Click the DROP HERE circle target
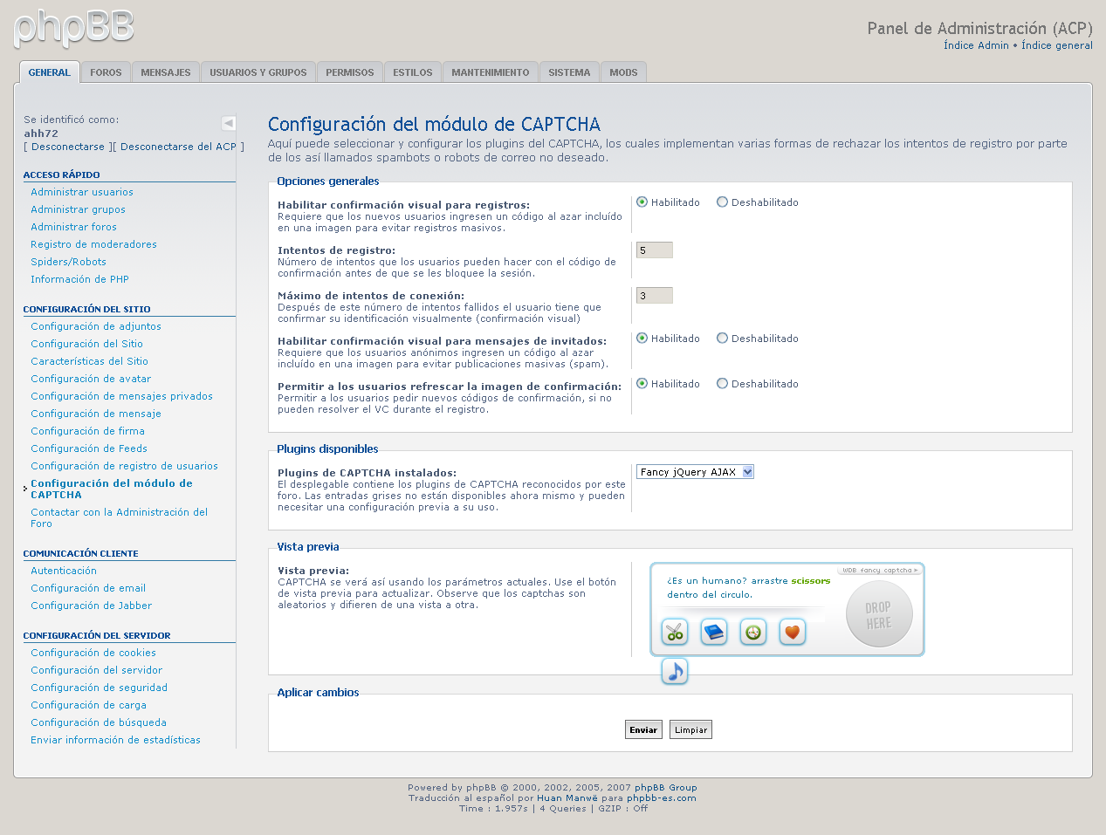The image size is (1106, 835). (879, 613)
